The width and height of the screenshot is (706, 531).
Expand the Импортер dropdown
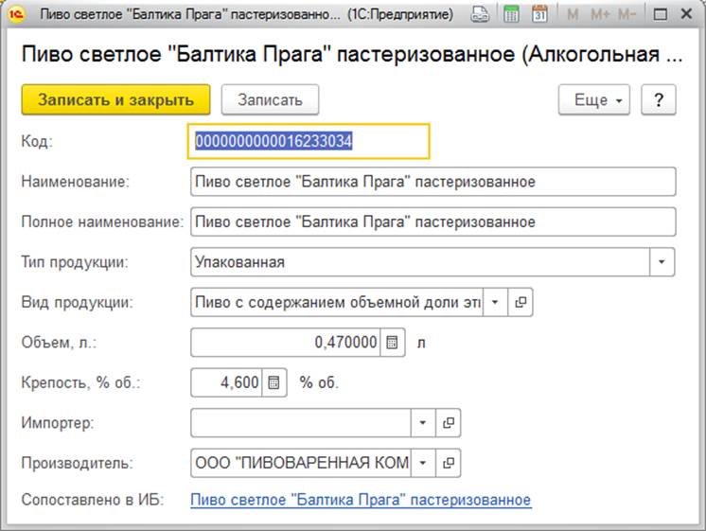pyautogui.click(x=424, y=422)
